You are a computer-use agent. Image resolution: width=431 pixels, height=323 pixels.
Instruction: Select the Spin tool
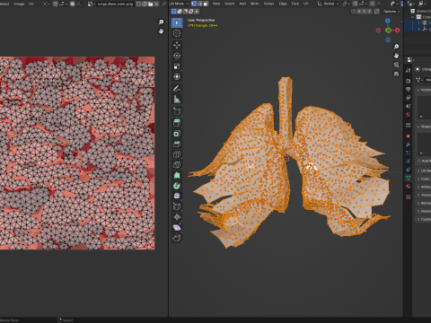[x=177, y=186]
